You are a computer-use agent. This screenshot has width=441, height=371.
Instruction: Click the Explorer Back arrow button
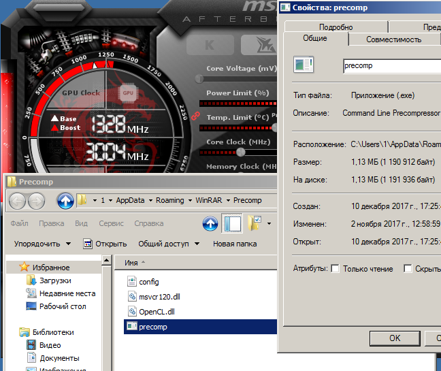[x=18, y=201]
